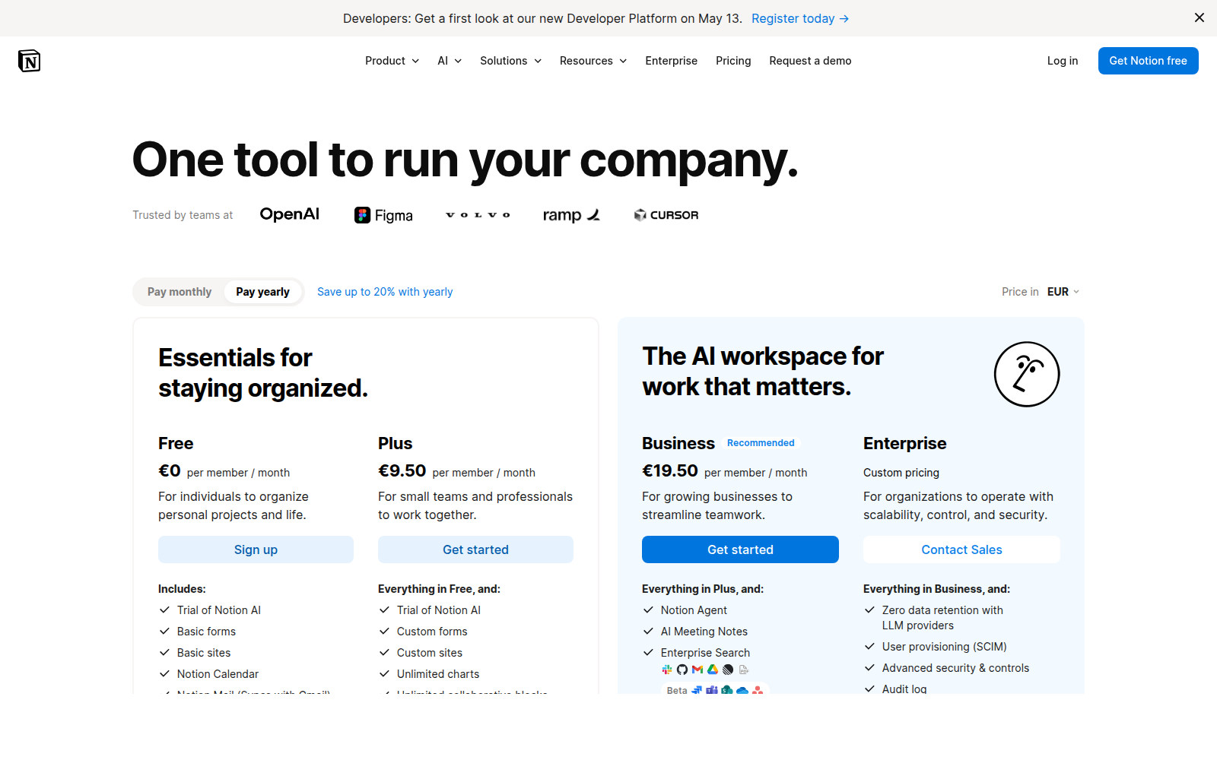
Task: Open Request a demo page
Action: click(x=810, y=61)
